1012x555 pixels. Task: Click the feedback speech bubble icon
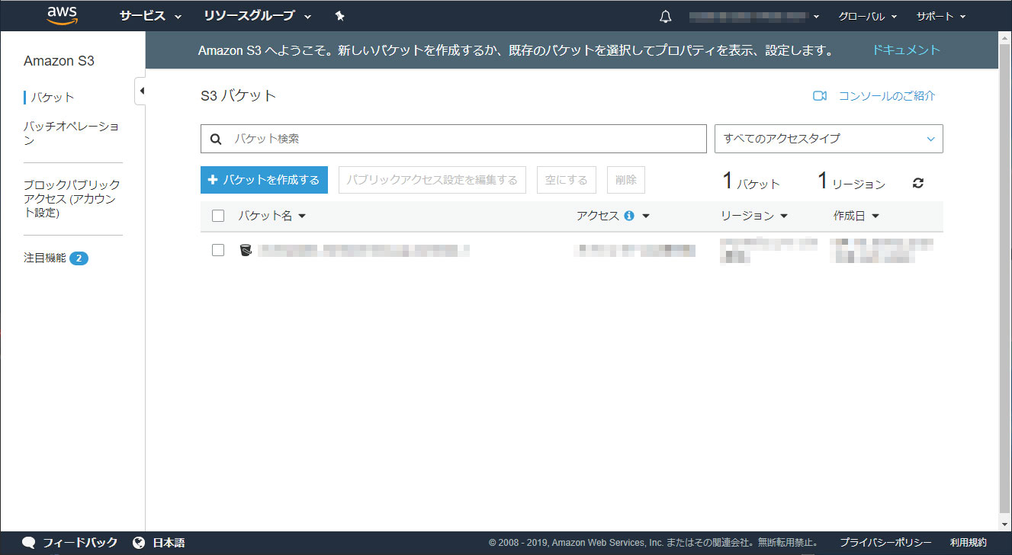29,543
